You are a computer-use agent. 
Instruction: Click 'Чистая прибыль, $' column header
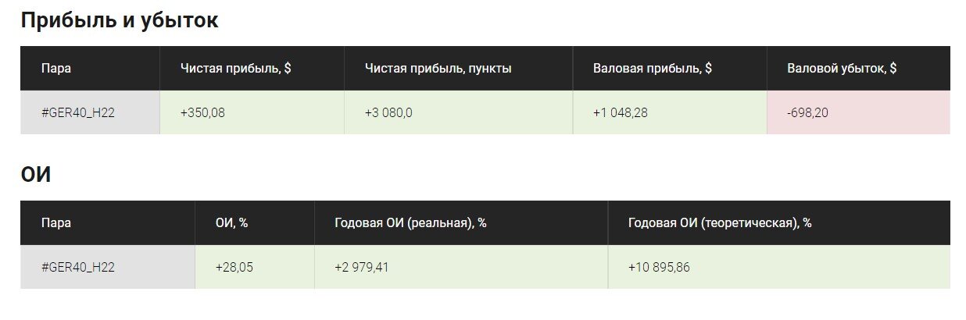point(236,69)
